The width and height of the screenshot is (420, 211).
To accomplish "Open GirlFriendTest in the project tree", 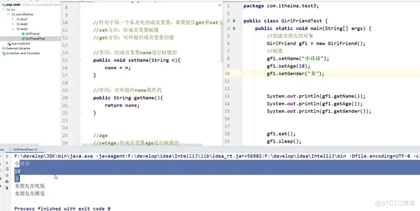I will 35,39.
